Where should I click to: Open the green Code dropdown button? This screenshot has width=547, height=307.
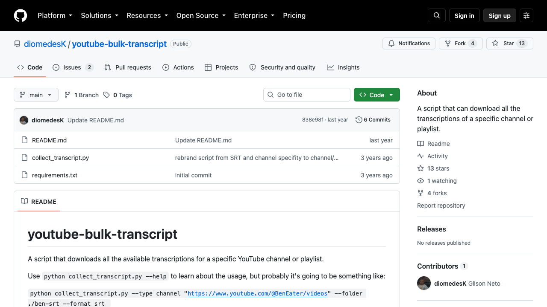pos(377,95)
